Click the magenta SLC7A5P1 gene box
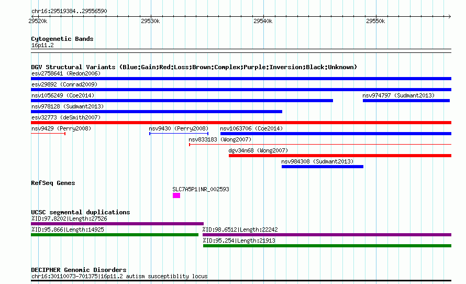This screenshot has height=284, width=466. point(176,195)
